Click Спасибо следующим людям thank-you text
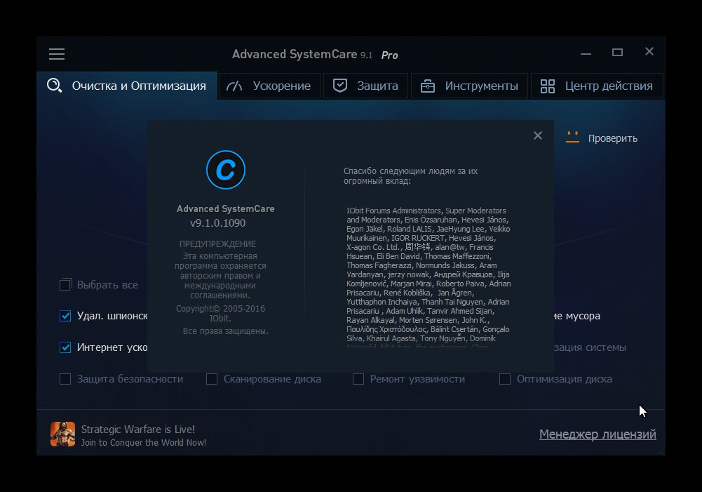 [x=410, y=175]
